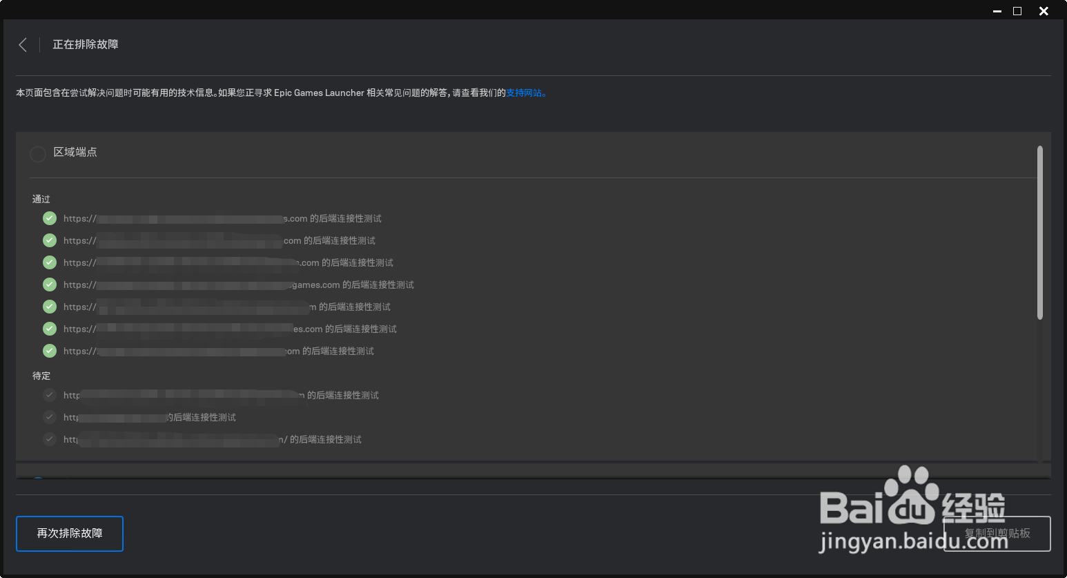Click the 通过 section label
This screenshot has height=578, width=1067.
click(x=41, y=199)
